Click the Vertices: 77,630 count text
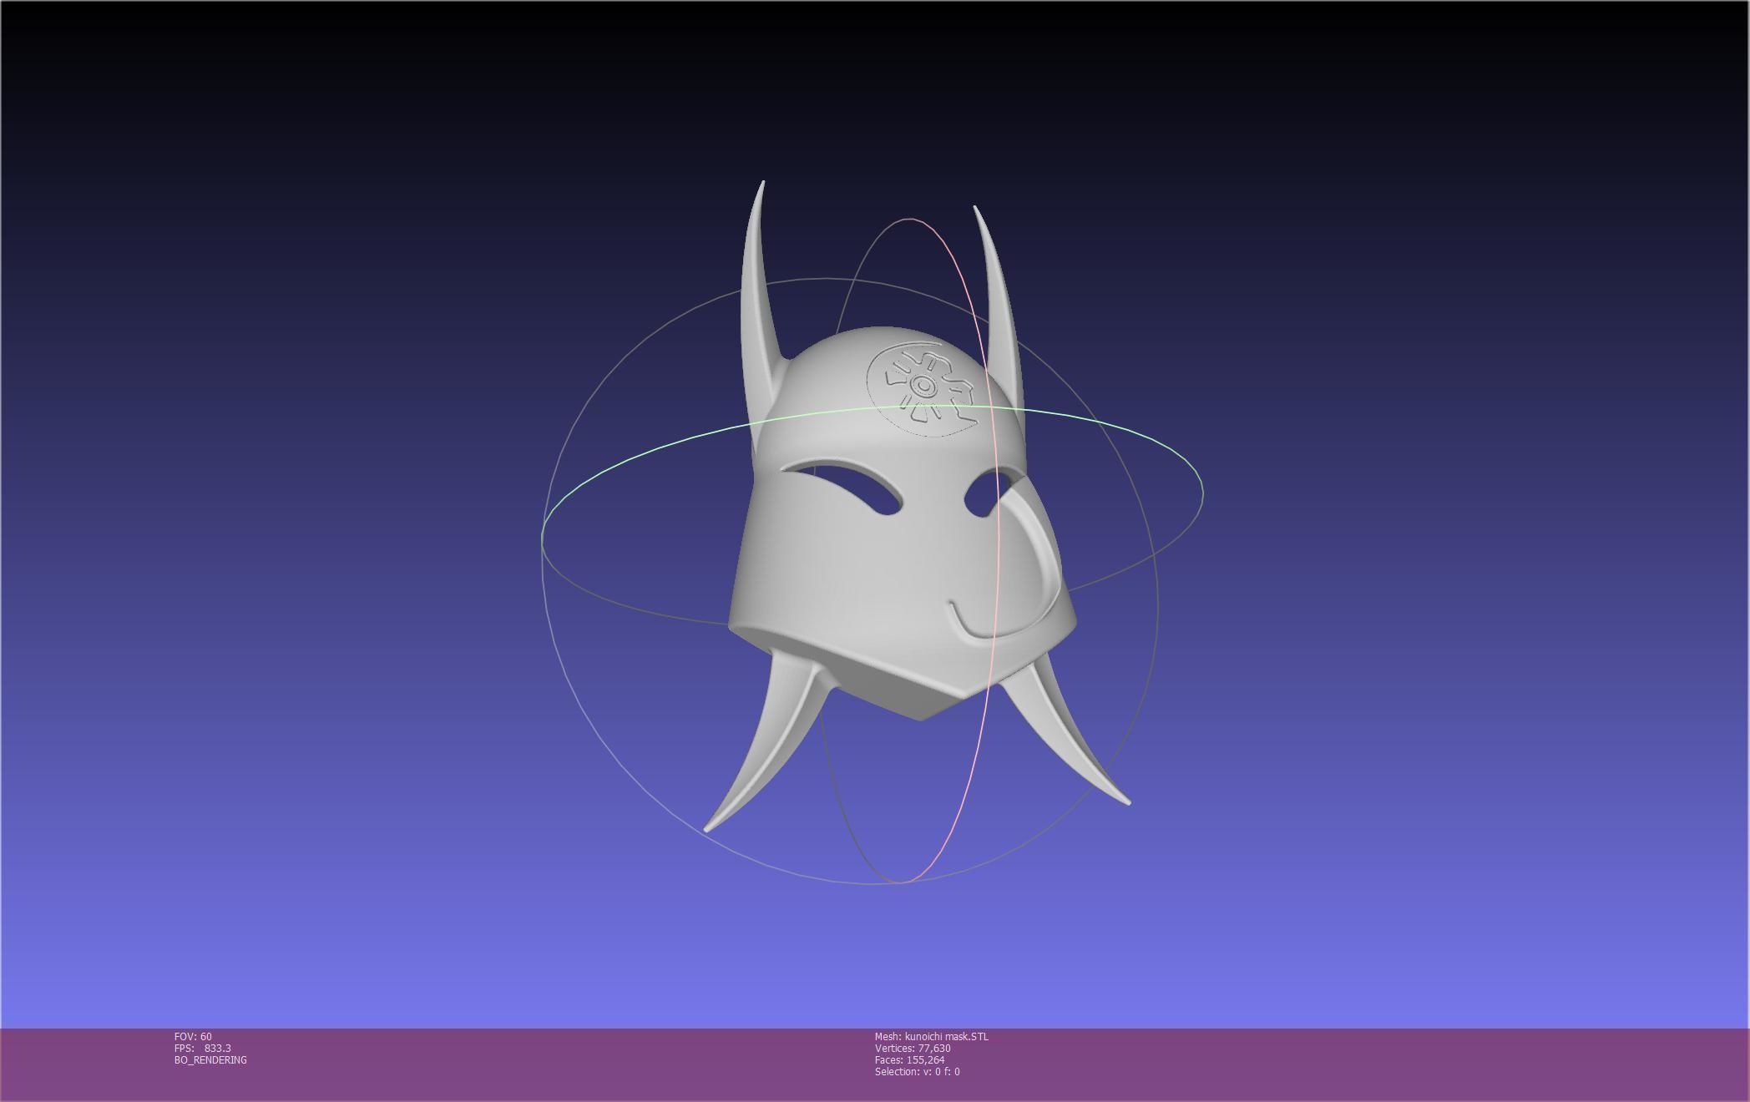This screenshot has width=1750, height=1102. coord(912,1049)
